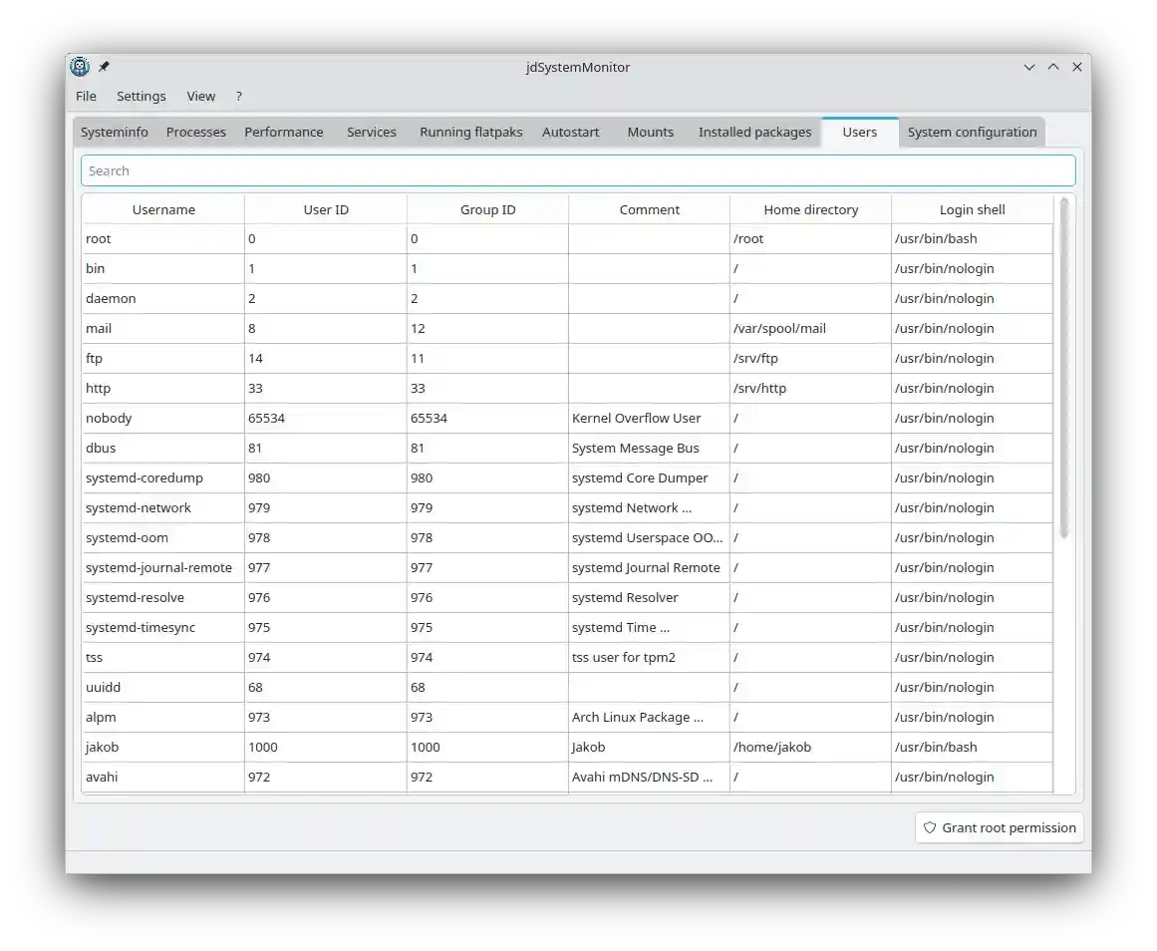Switch to the System configuration tab
Image resolution: width=1157 pixels, height=951 pixels.
tap(972, 132)
